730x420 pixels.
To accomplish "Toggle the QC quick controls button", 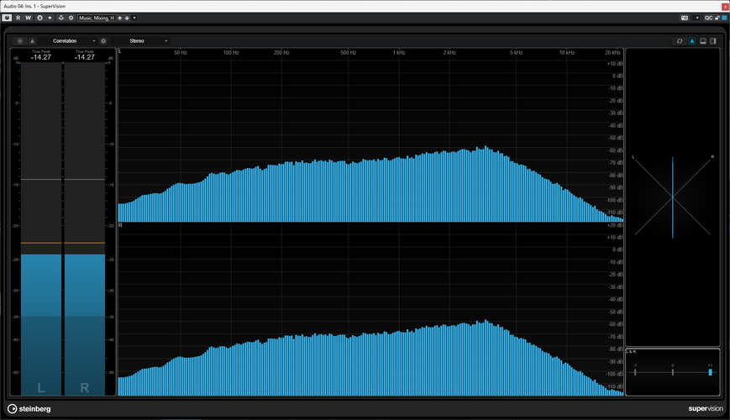I will [x=709, y=18].
